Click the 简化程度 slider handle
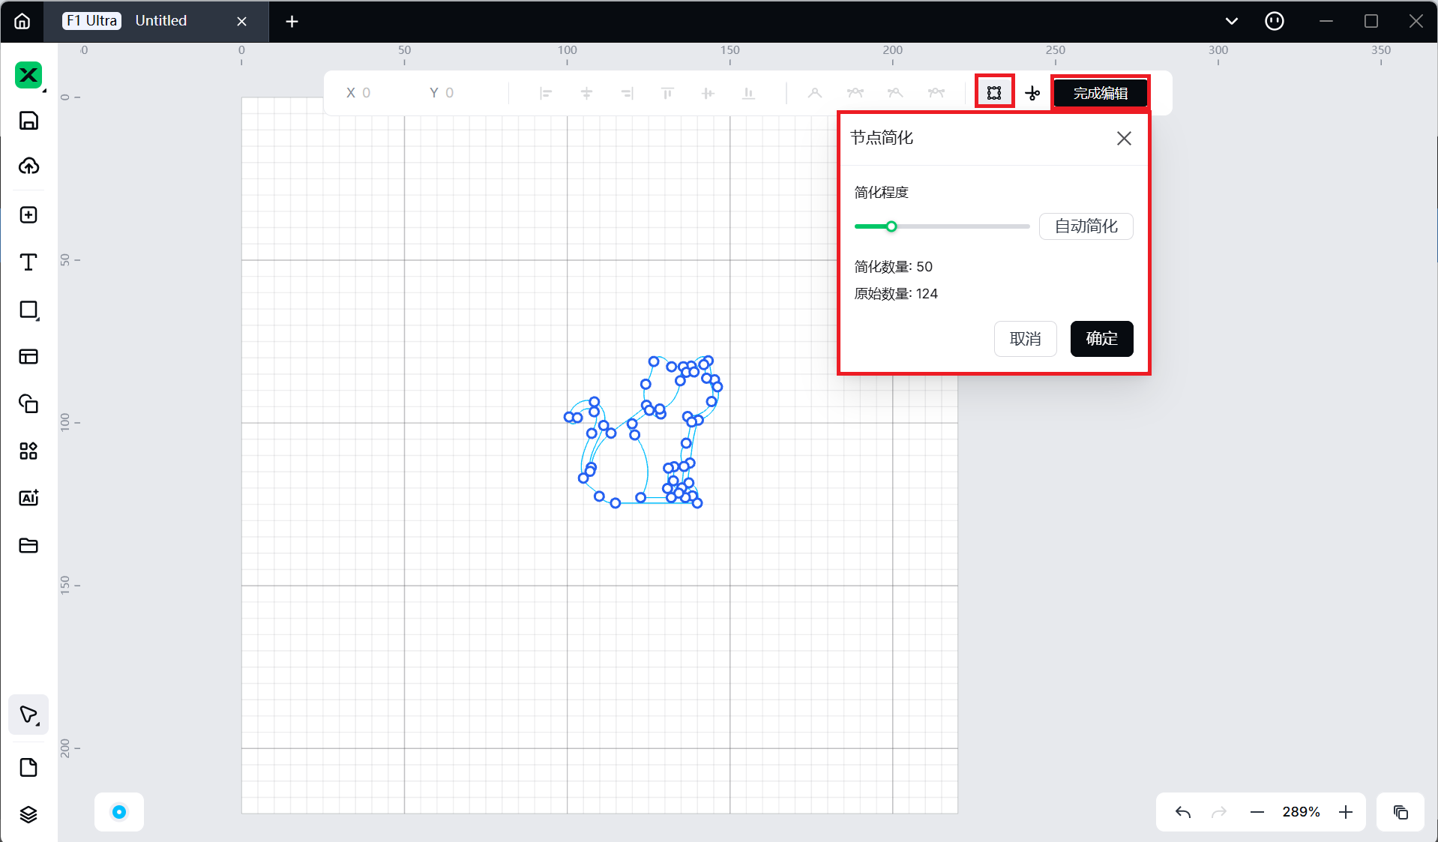This screenshot has width=1438, height=842. (891, 226)
